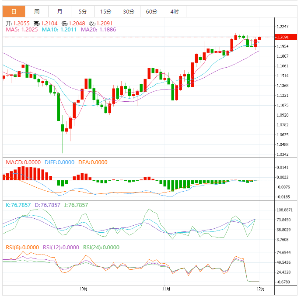This screenshot has width=301, height=296.
Task: Open the 60分 timeframe tab
Action: click(x=151, y=11)
